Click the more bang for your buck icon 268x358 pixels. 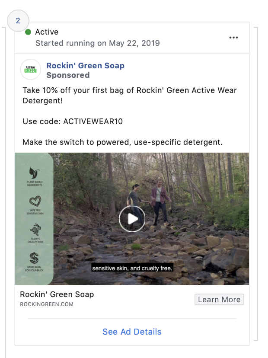[34, 259]
